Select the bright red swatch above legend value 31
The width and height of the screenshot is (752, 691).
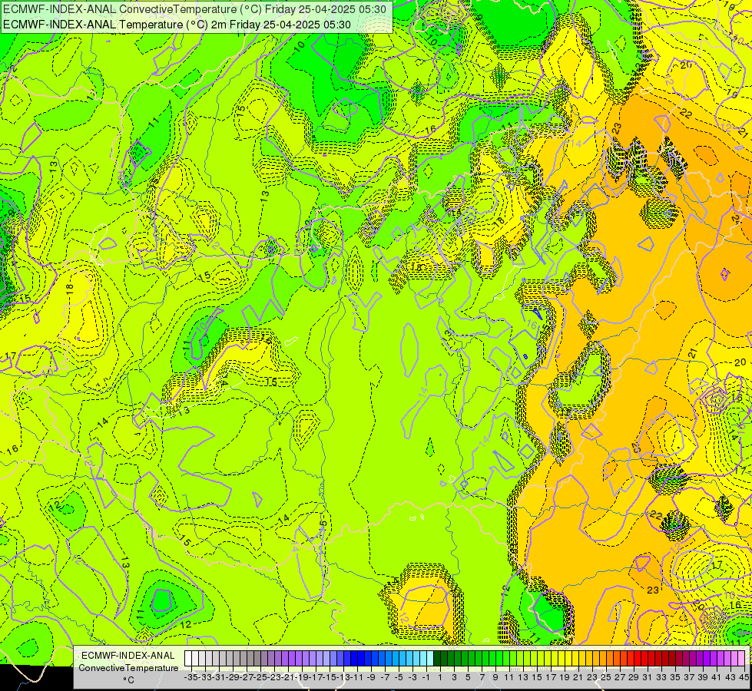644,659
